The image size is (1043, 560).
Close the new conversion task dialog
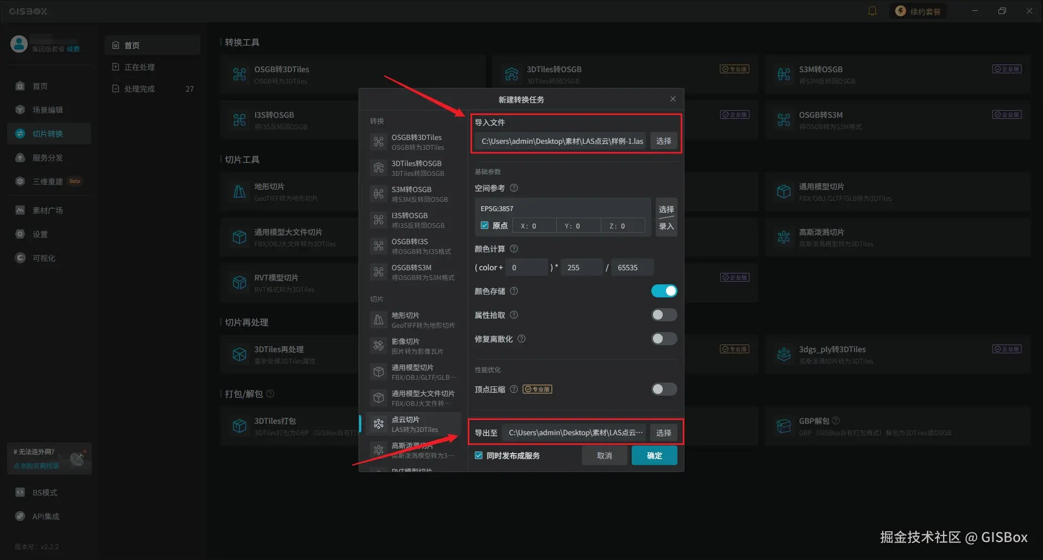click(x=673, y=99)
